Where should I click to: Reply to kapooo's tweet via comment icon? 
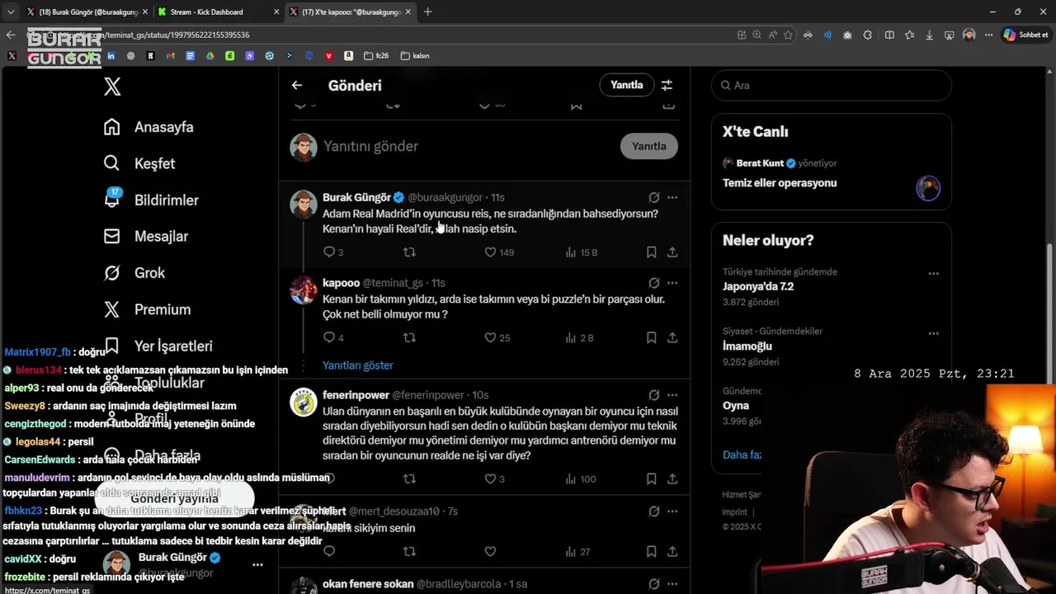329,337
